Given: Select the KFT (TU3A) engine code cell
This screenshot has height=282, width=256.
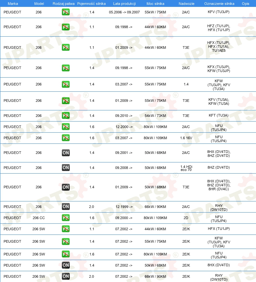Looking at the screenshot, I should 219,116.
